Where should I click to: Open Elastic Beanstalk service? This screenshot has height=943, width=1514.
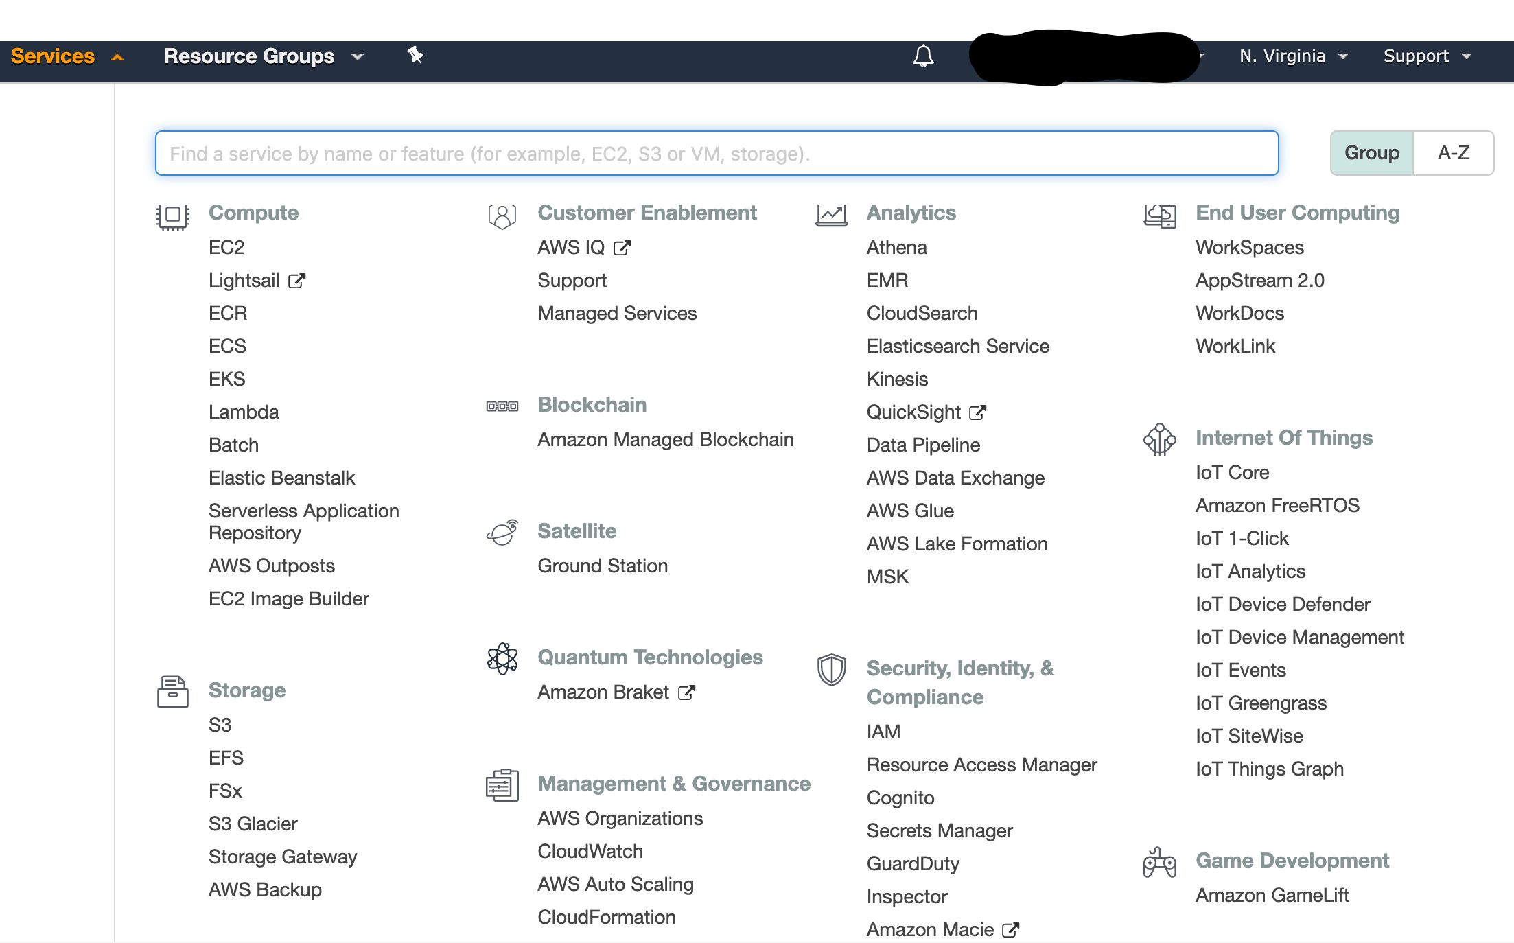[281, 478]
